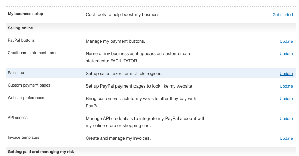Update the PayPal buttons setting
Viewport: 299px width, 156px height.
click(x=286, y=41)
